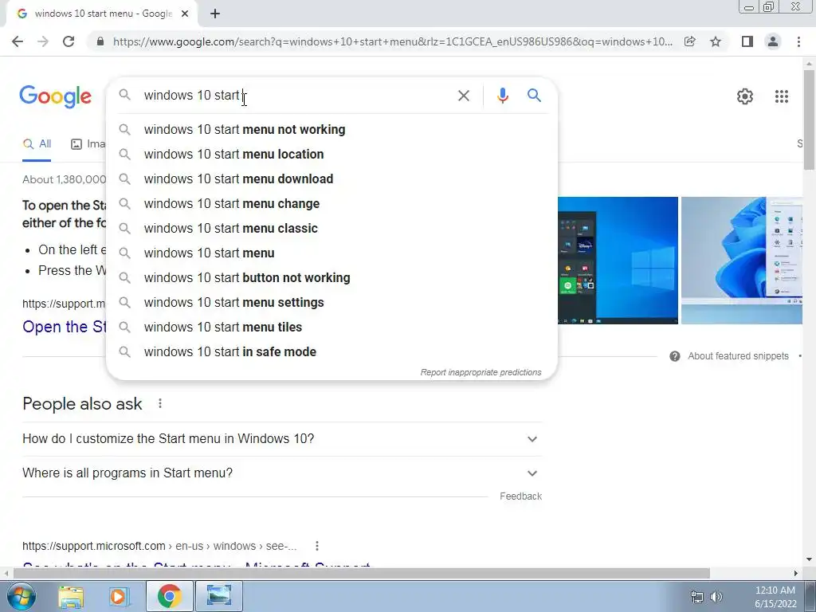Expand Where is all programs in Start menu
This screenshot has width=816, height=612.
(282, 473)
